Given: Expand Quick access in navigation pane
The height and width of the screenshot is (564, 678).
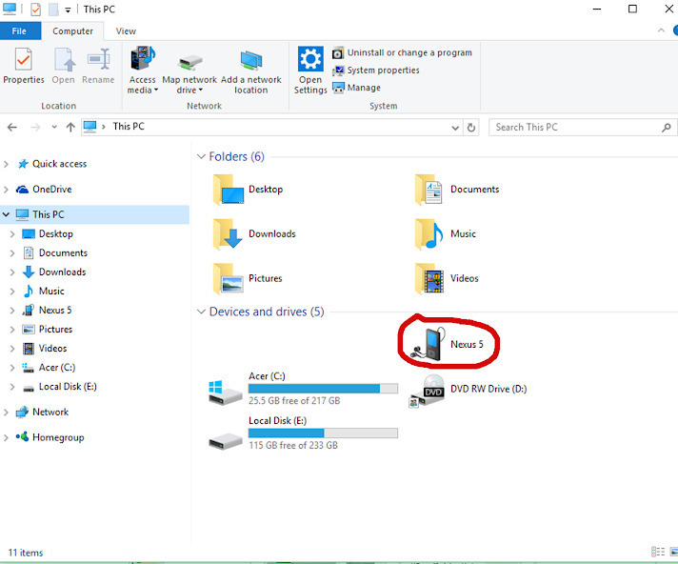Looking at the screenshot, I should 8,164.
